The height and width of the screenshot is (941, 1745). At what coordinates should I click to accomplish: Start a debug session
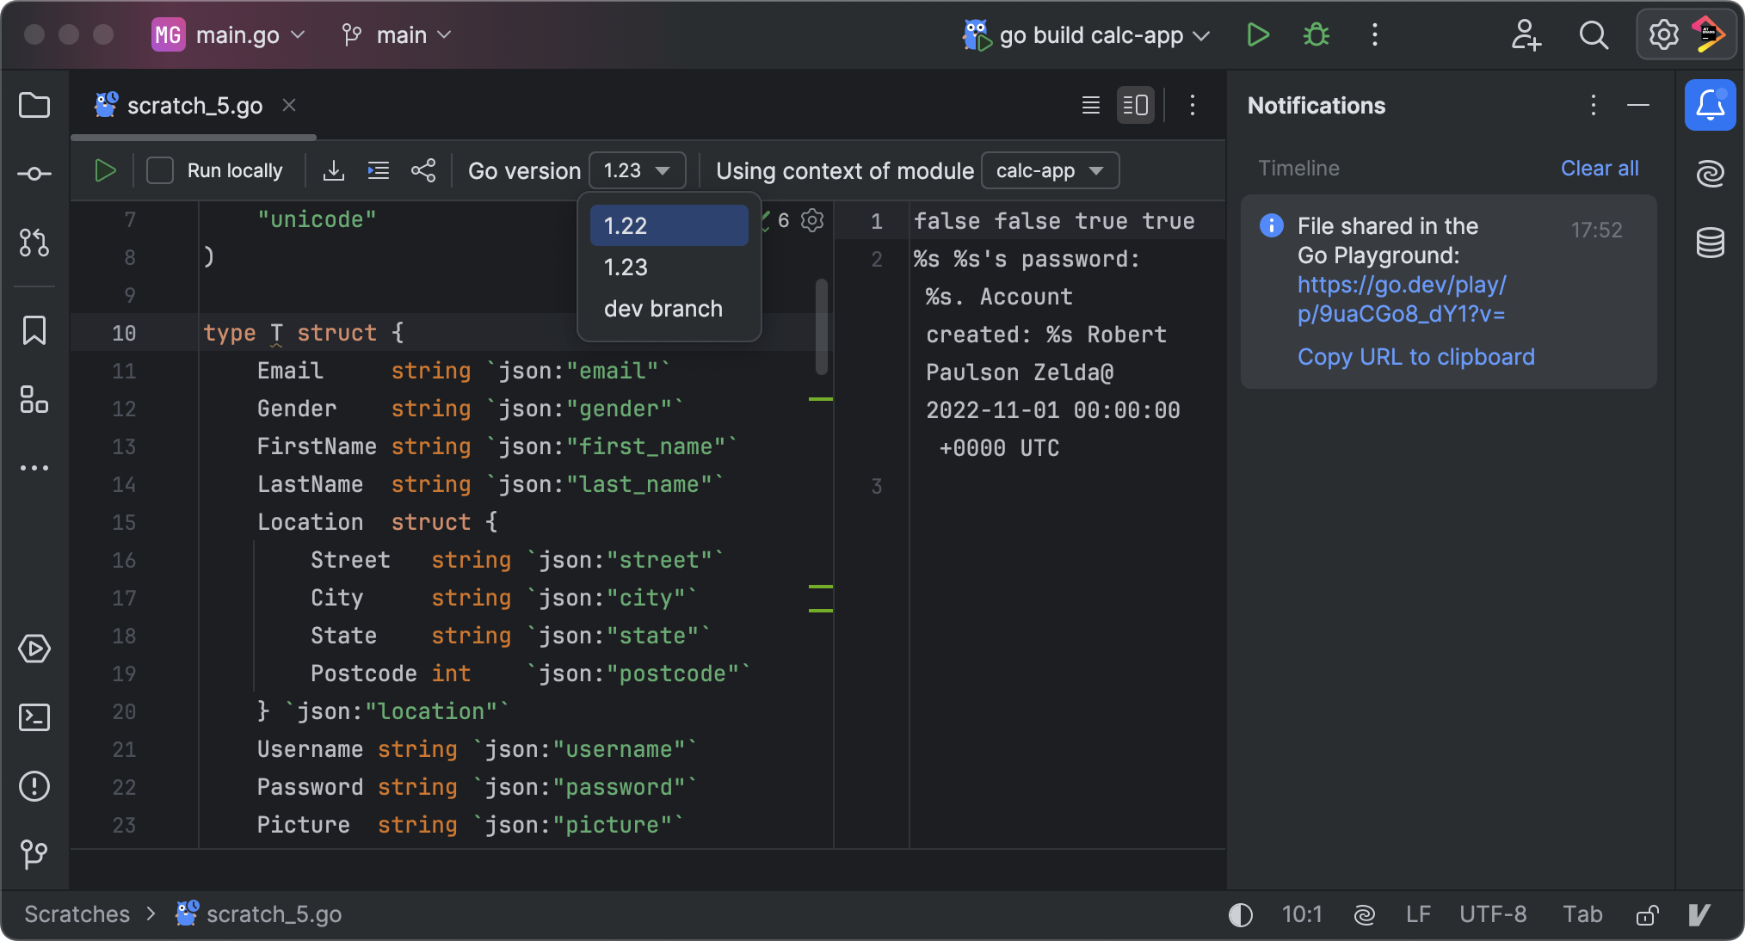(1316, 34)
